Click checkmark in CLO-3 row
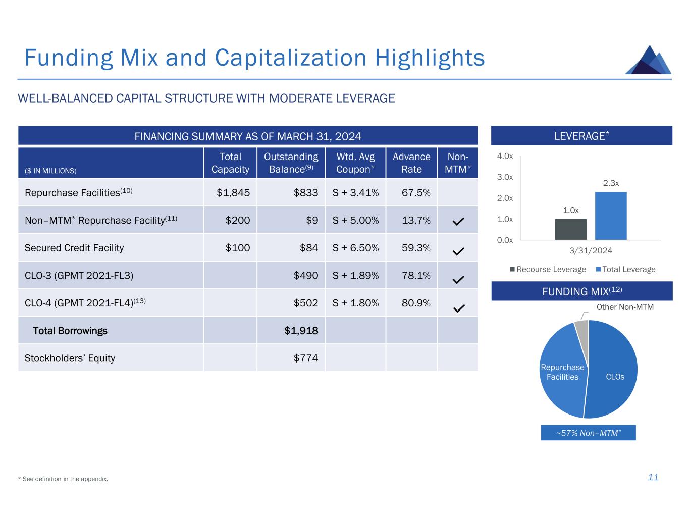Viewport: 689px width, 517px height. click(458, 279)
